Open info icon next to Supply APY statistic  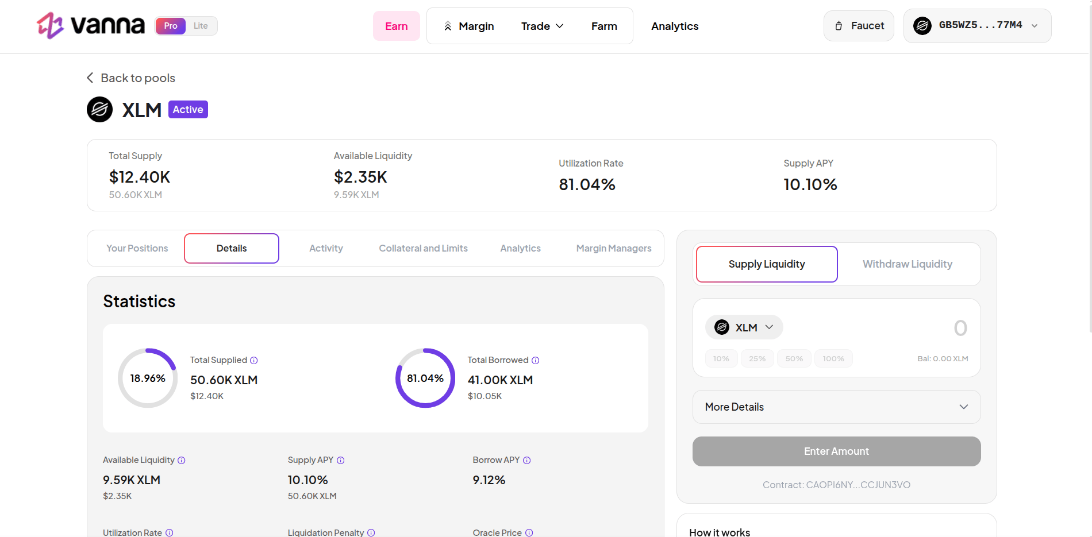click(x=340, y=460)
